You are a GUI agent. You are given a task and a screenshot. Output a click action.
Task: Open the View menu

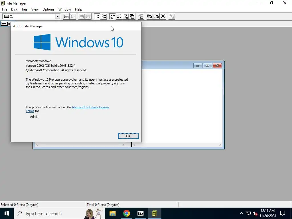[35, 9]
